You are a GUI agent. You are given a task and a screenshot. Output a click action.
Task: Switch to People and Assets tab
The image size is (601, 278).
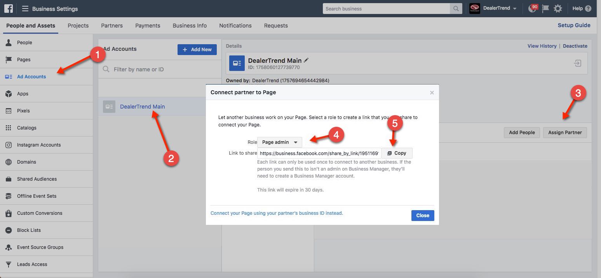[x=31, y=26]
